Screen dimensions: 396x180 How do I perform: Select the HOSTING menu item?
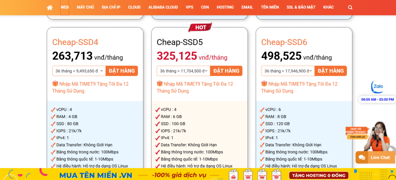tap(225, 7)
